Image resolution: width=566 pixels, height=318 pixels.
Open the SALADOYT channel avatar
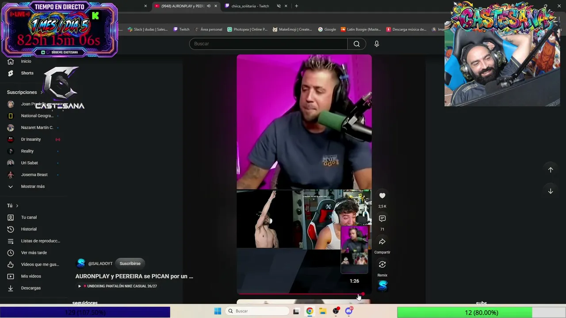(x=81, y=263)
